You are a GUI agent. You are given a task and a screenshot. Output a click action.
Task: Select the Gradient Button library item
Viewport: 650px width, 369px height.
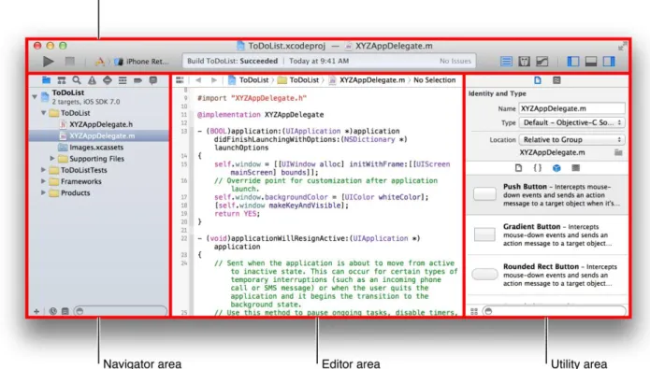click(547, 234)
